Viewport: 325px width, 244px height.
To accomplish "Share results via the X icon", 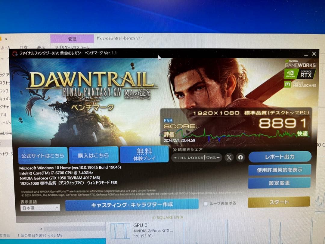I will (x=229, y=157).
